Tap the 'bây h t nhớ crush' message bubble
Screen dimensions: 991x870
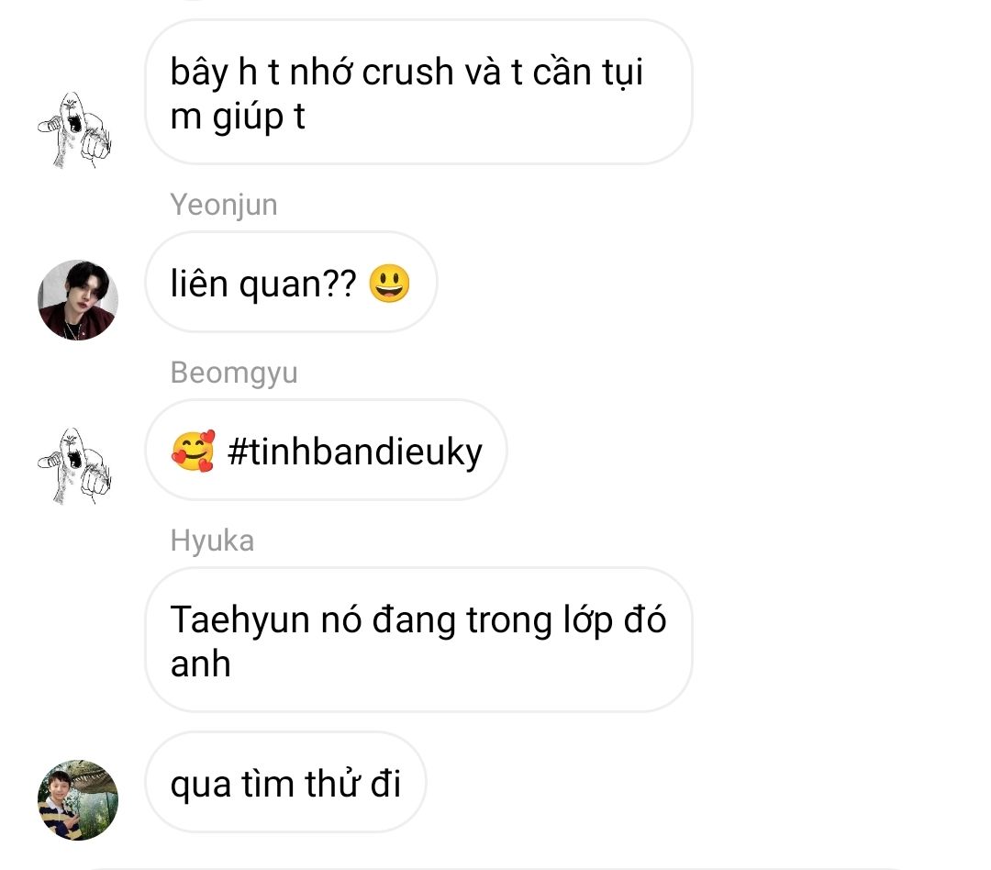click(x=419, y=93)
